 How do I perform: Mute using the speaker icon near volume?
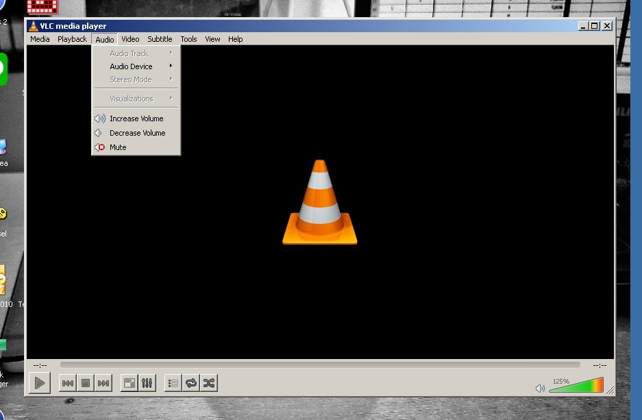540,388
